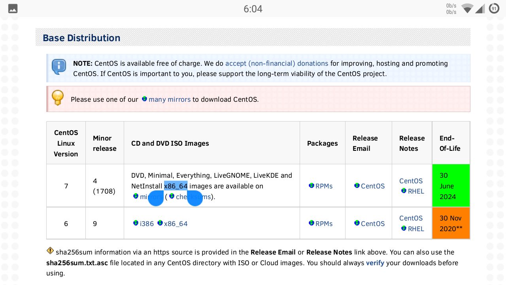Tap the globe icon beside version 6 RHEL

(x=404, y=228)
